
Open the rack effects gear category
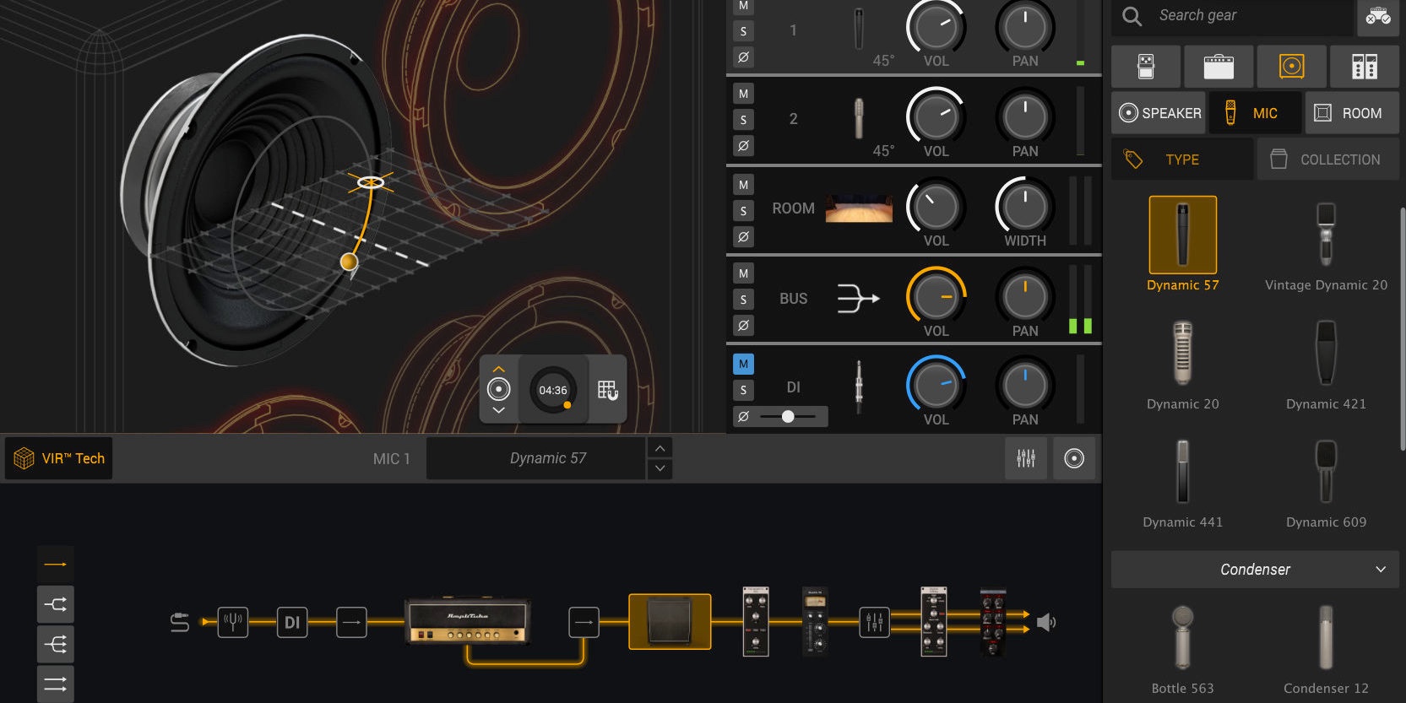1364,67
